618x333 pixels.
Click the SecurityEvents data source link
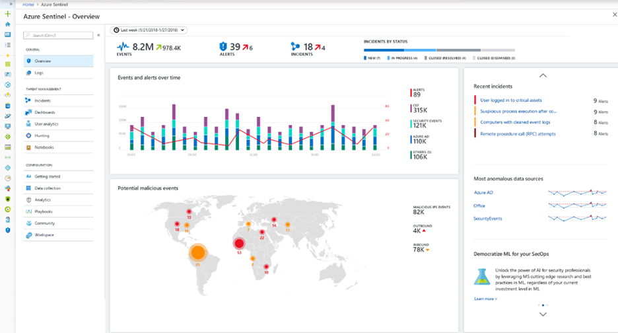[x=487, y=219]
